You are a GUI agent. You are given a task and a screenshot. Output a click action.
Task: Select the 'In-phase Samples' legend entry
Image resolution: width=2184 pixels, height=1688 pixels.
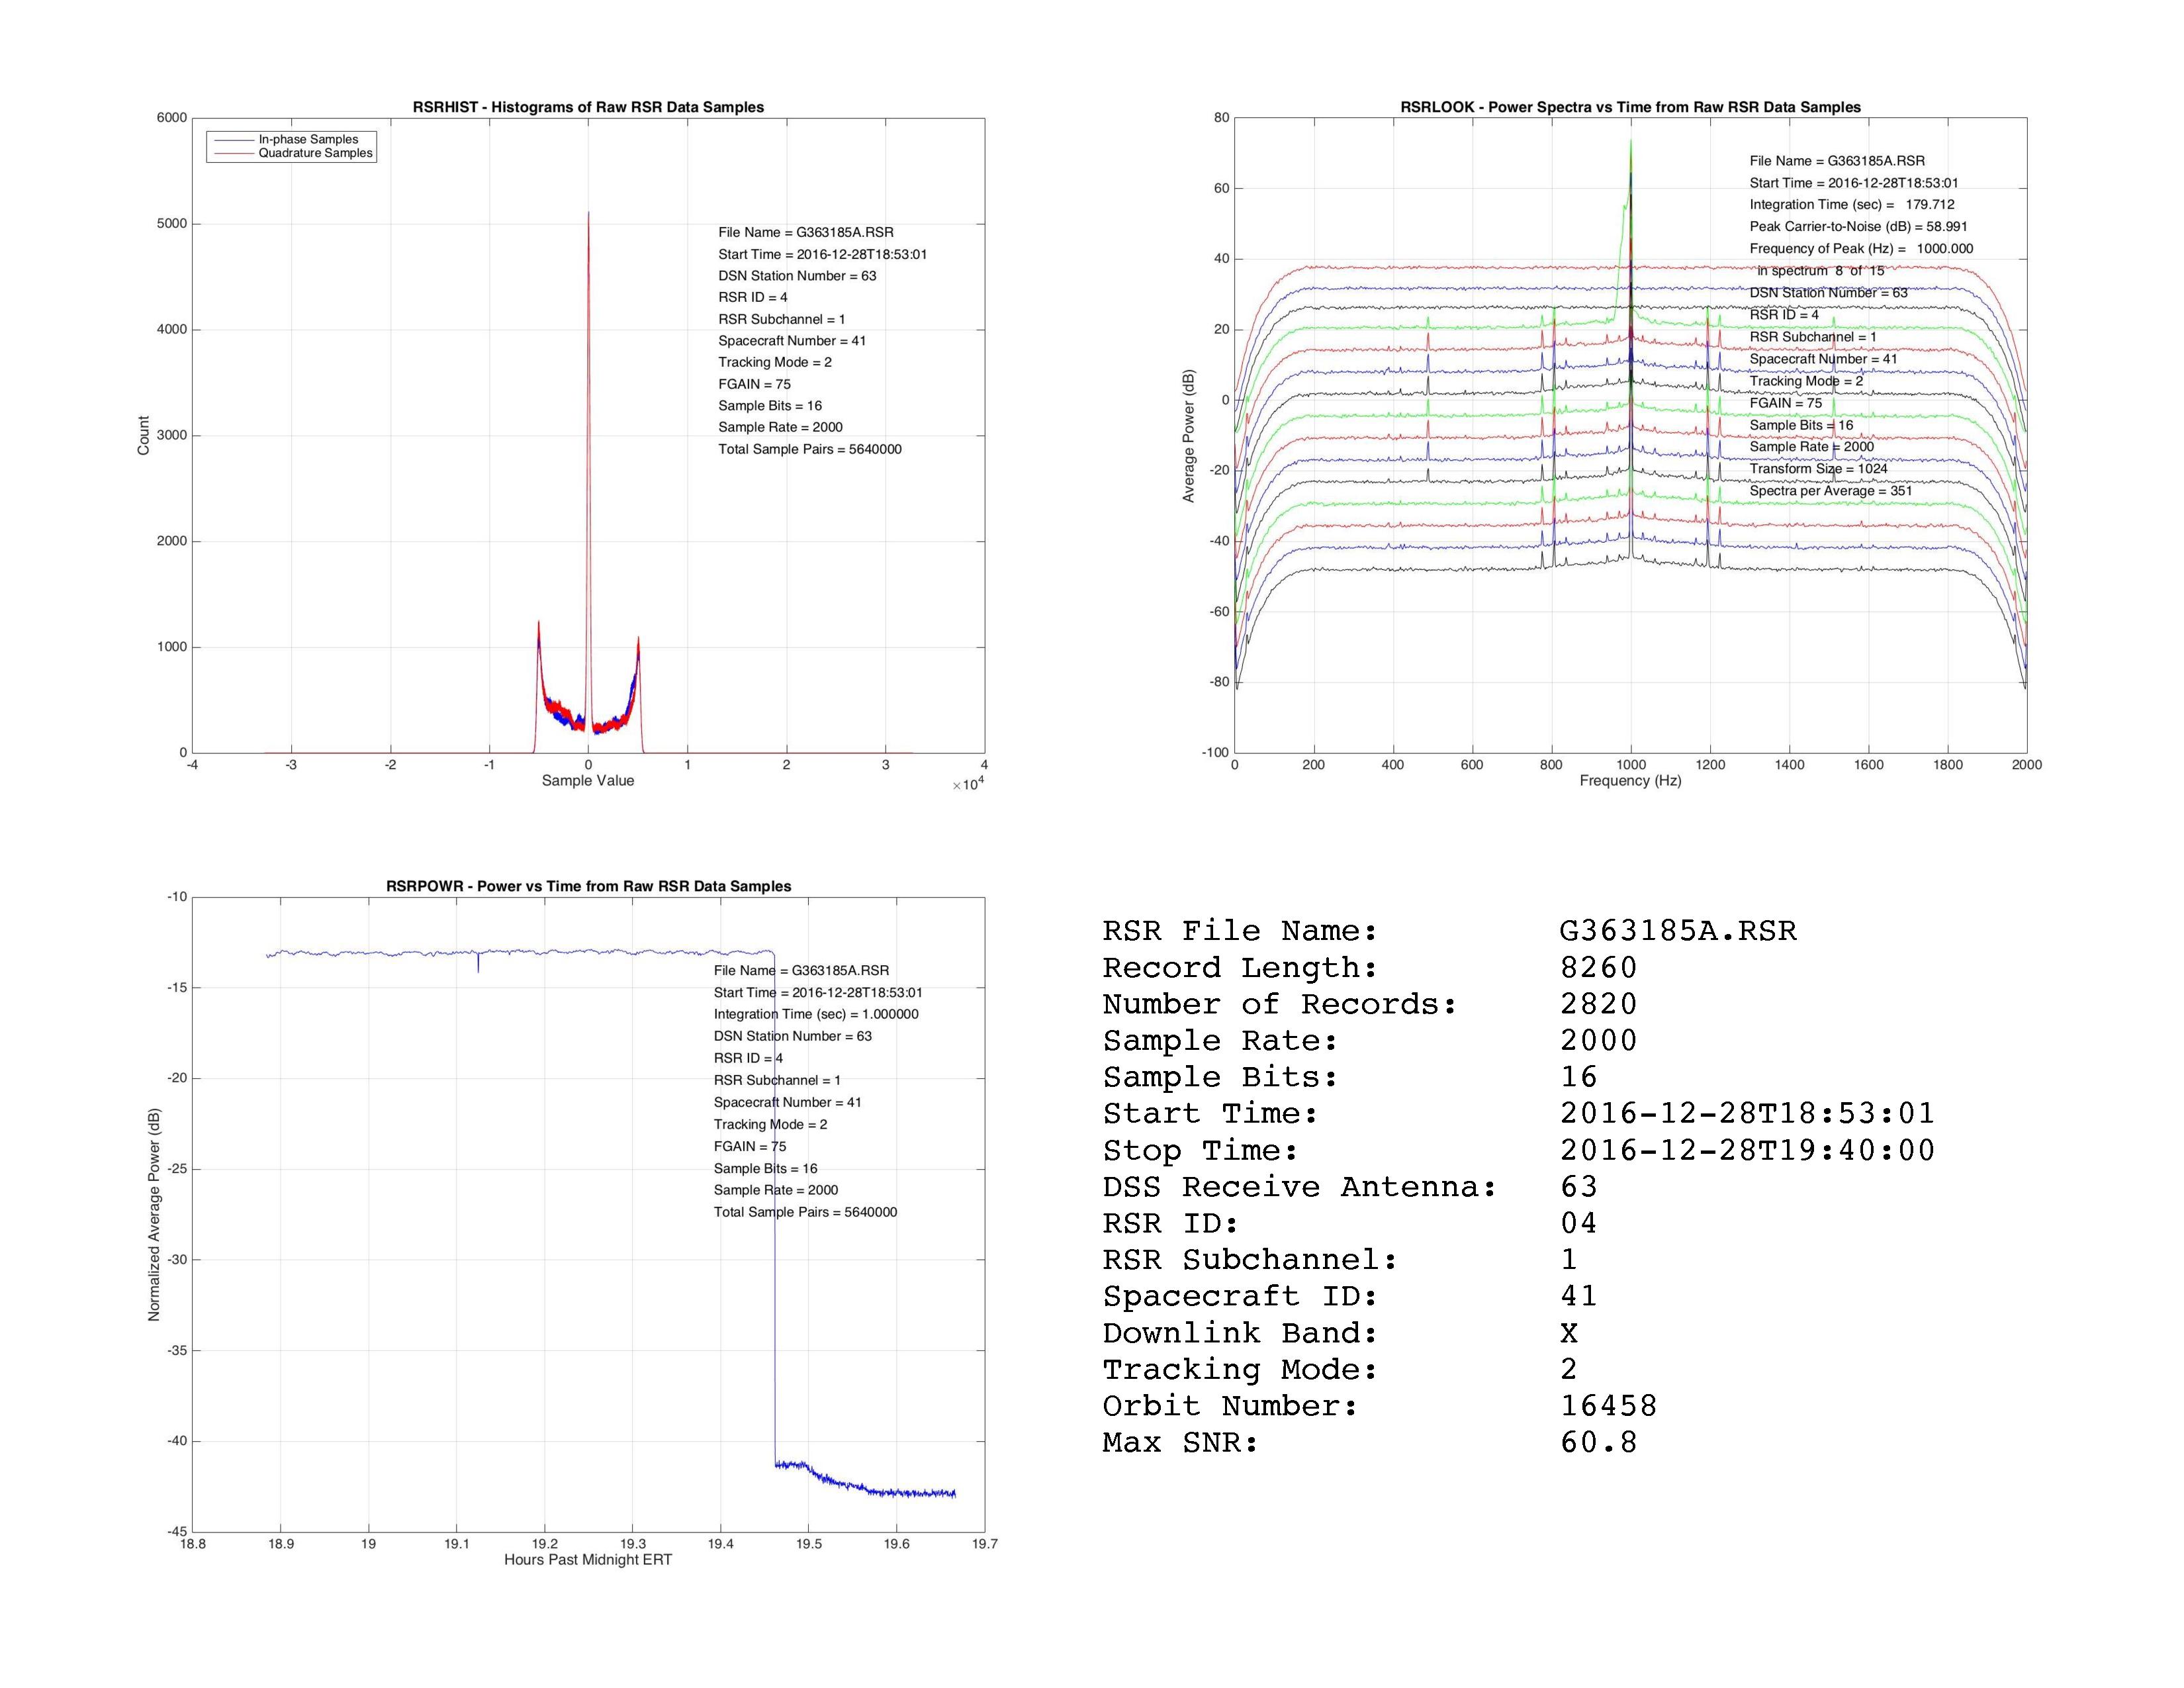click(308, 140)
